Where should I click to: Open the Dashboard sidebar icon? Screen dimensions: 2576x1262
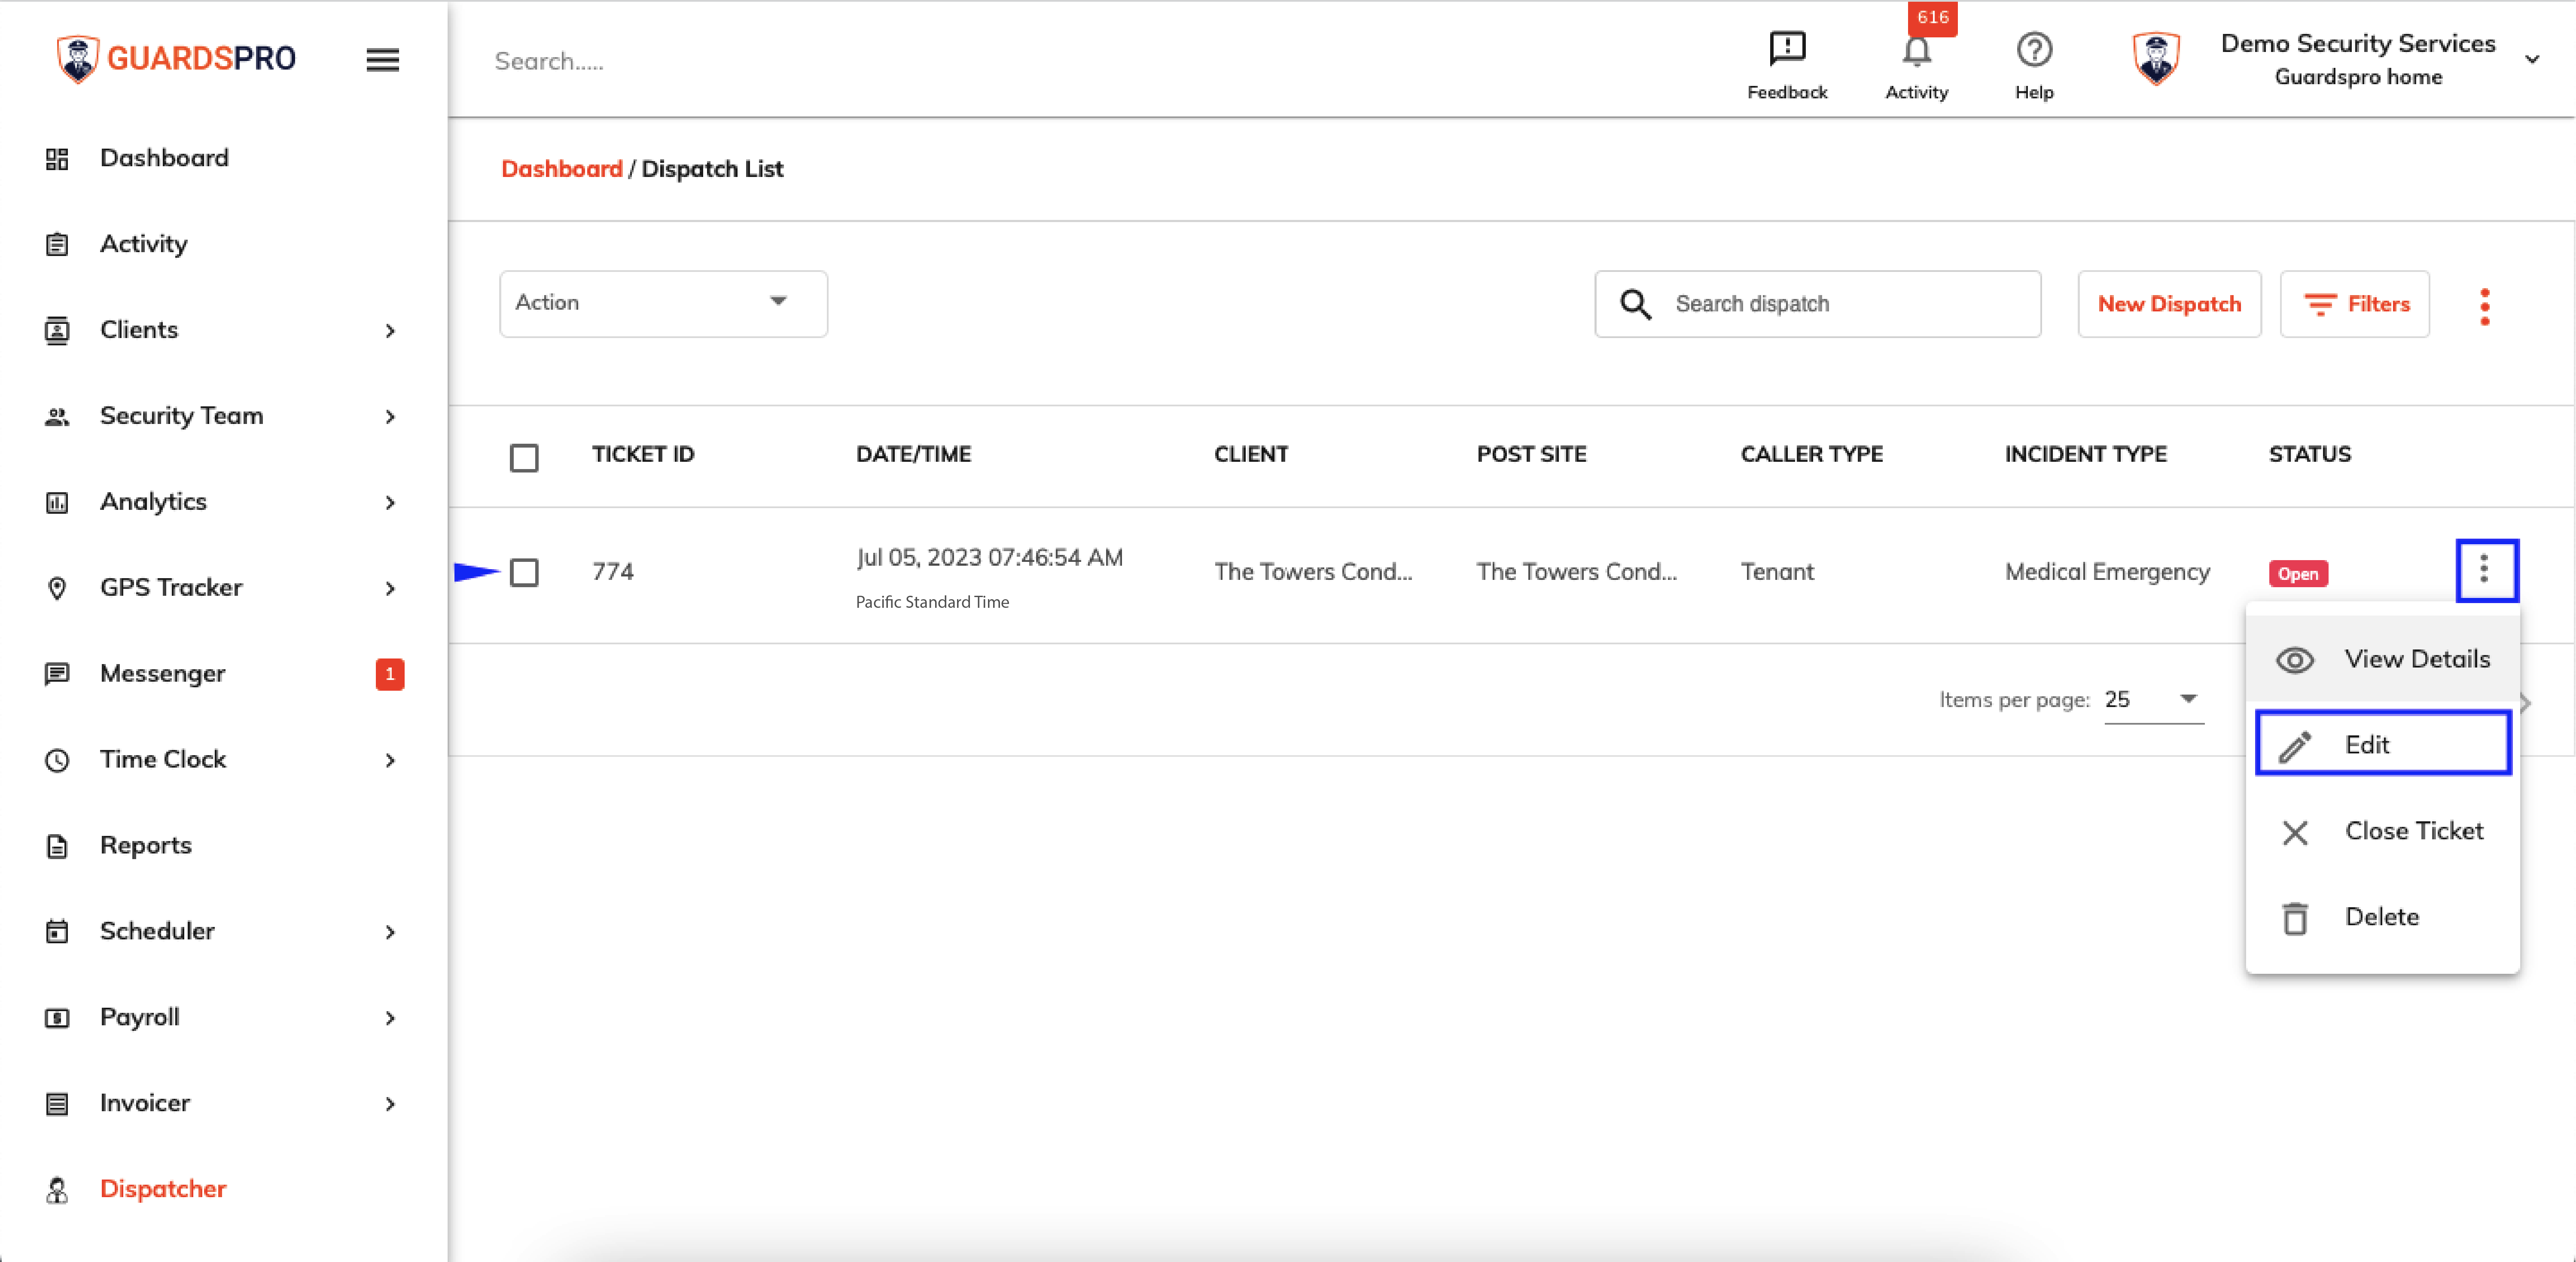[x=56, y=158]
